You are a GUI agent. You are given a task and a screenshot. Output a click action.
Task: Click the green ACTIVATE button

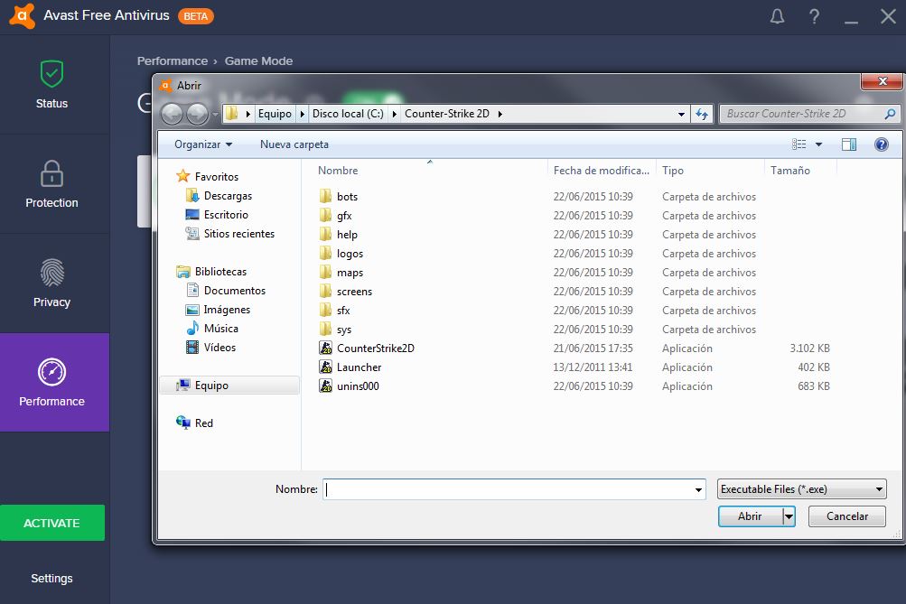tap(51, 523)
